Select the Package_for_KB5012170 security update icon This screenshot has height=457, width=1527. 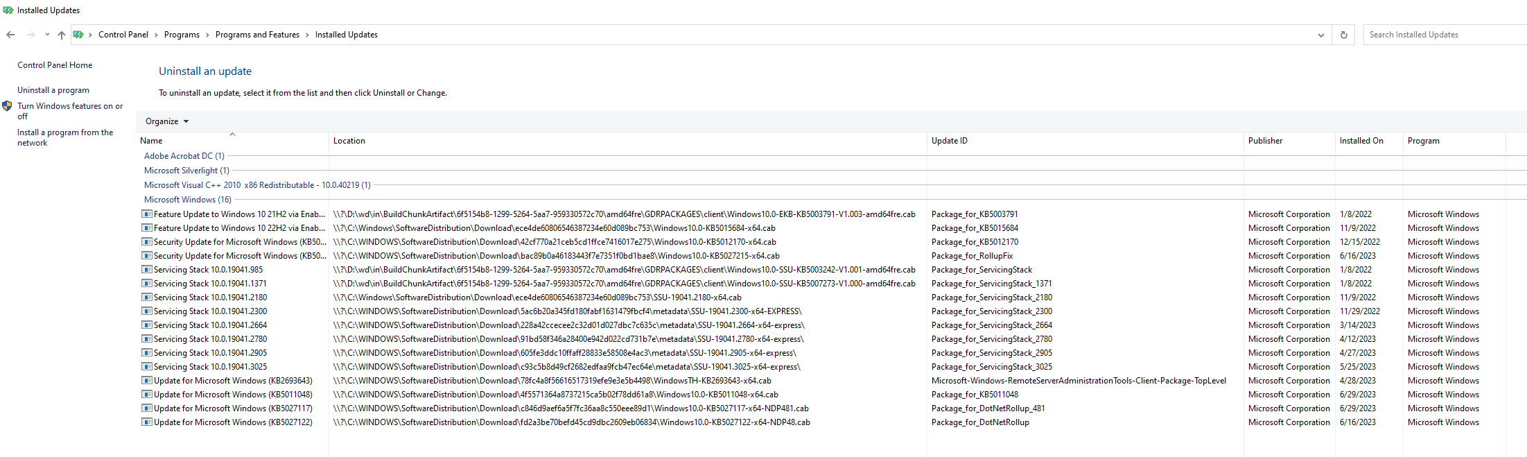tap(147, 242)
